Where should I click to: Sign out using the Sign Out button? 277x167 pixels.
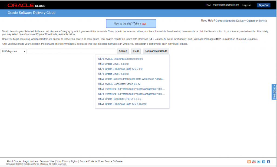coord(263,5)
